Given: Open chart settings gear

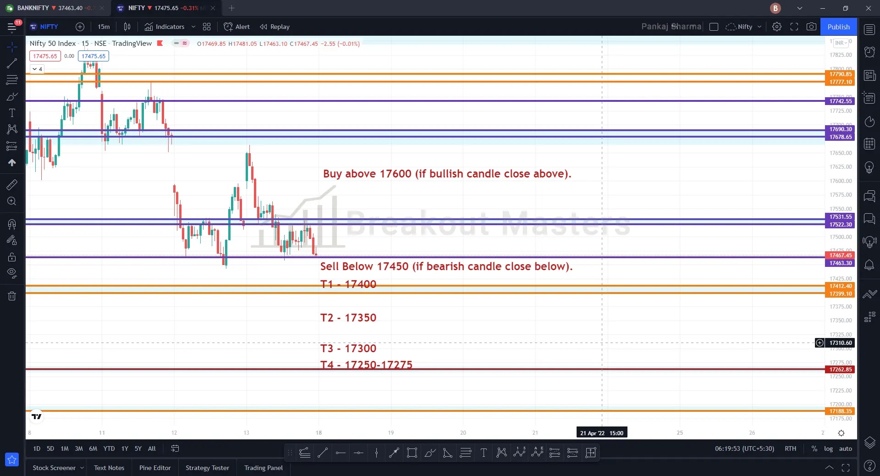Looking at the screenshot, I should (x=776, y=27).
